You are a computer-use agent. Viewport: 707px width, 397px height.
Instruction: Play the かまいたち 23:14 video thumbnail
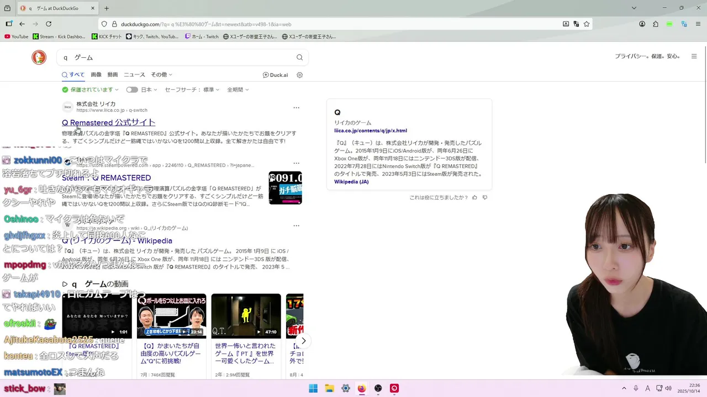pos(171,316)
